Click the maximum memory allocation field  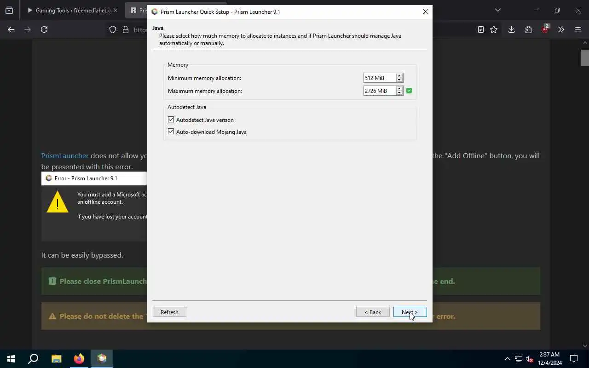(x=380, y=91)
